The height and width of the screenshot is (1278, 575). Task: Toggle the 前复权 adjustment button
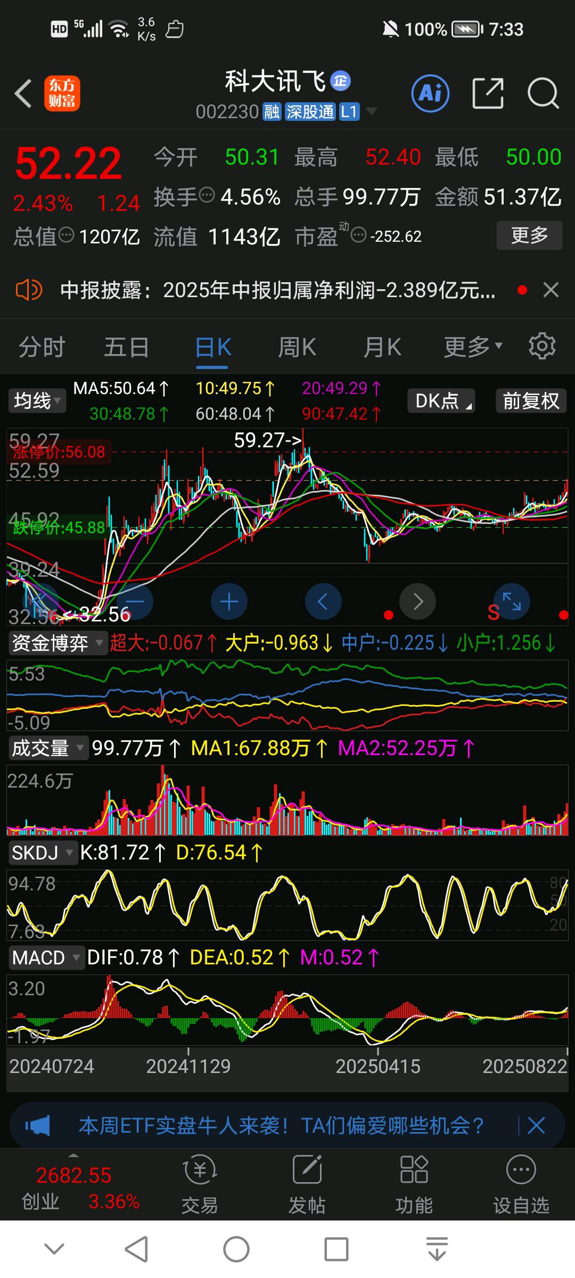[x=531, y=400]
